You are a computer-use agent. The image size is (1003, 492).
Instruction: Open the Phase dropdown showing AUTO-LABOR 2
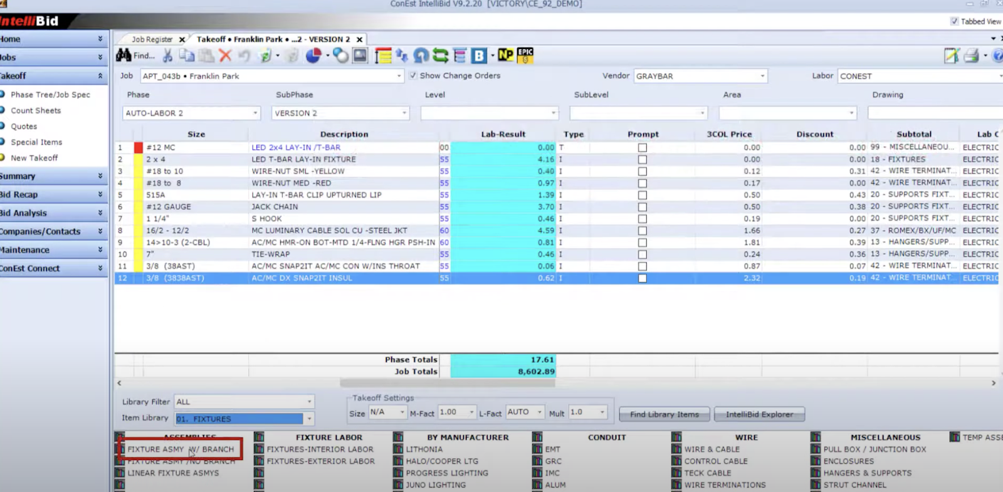point(255,113)
